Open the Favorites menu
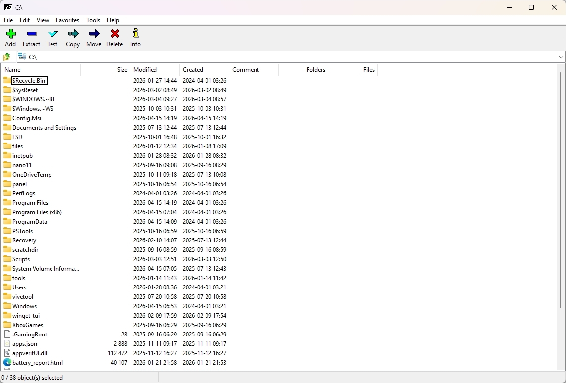This screenshot has height=383, width=566. coord(67,20)
